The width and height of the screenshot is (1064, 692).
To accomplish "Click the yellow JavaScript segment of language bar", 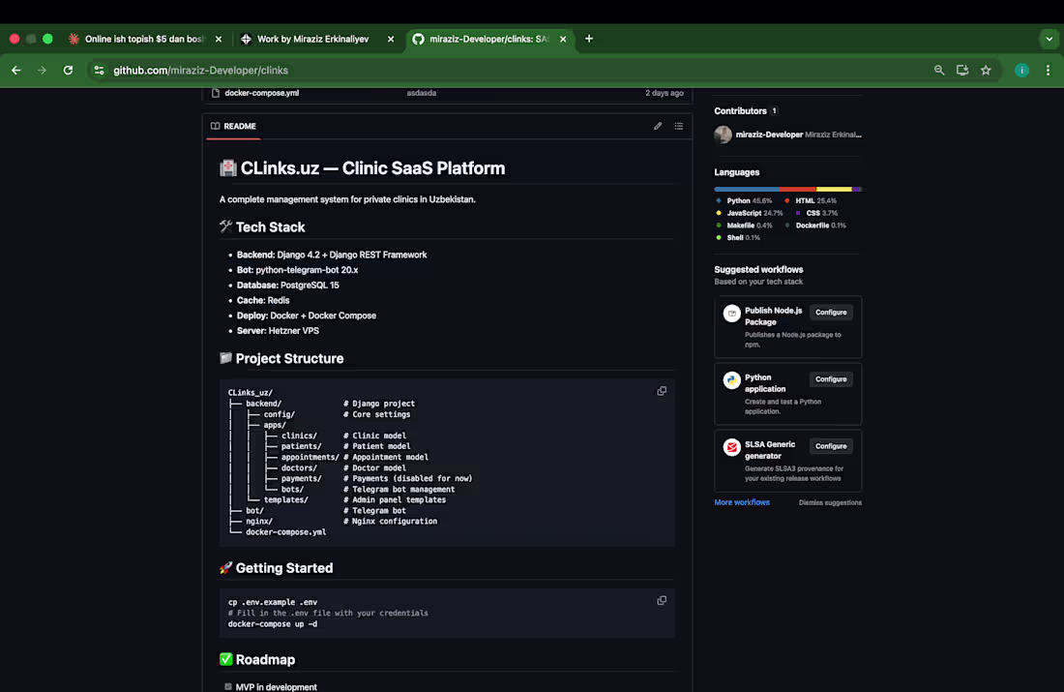I will click(834, 189).
